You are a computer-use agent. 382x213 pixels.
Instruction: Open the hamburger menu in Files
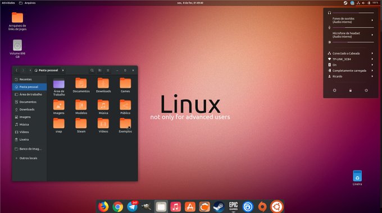point(108,70)
